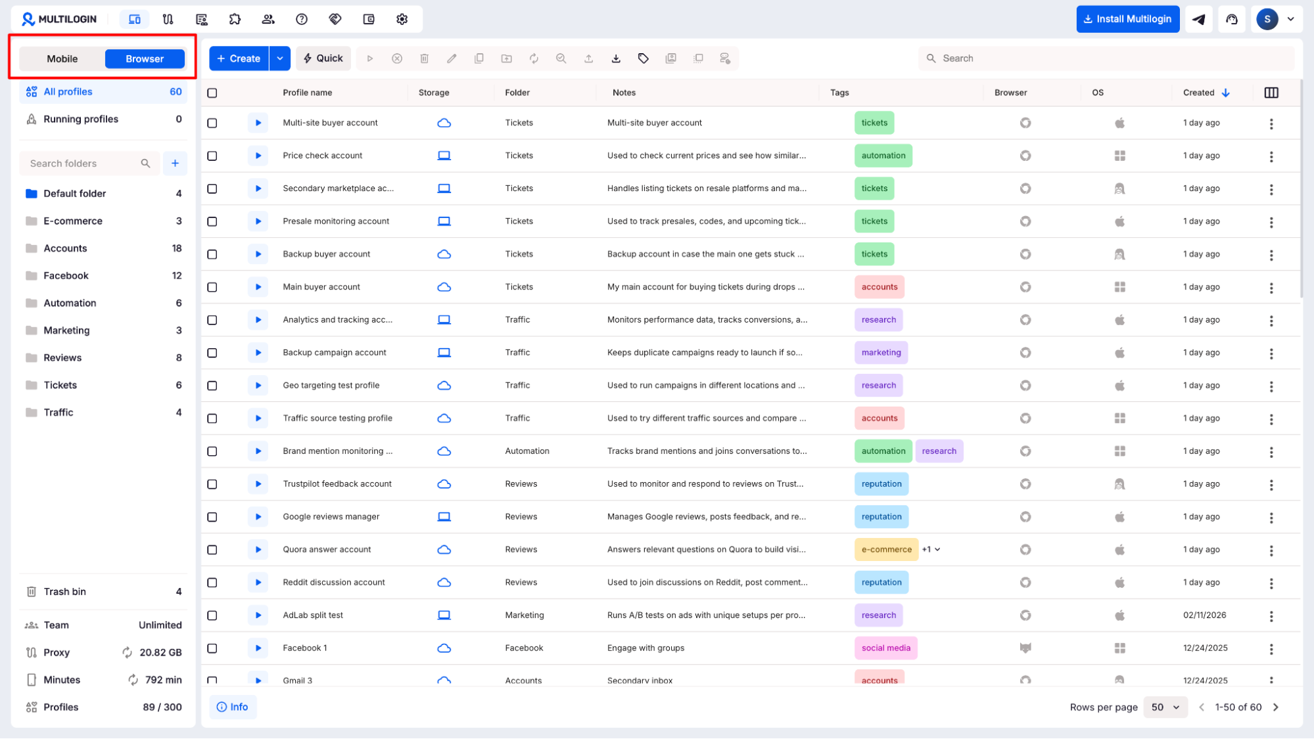Open the Proxy icon in top navigation

click(168, 19)
